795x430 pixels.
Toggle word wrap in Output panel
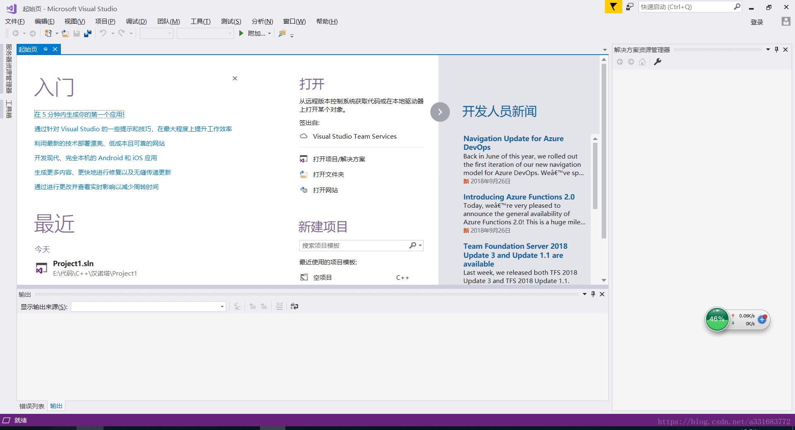point(294,306)
